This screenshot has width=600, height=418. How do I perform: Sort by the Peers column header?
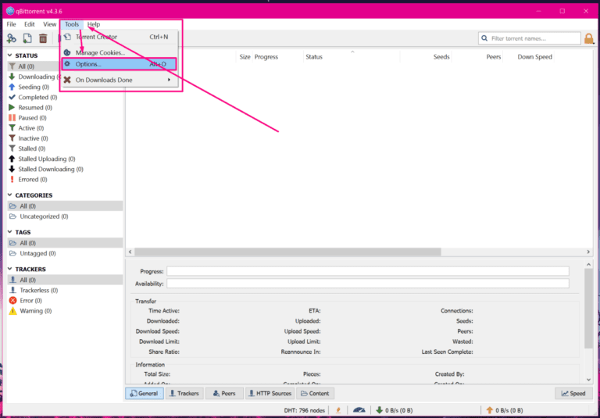[x=477, y=57]
